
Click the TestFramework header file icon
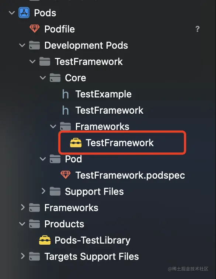pyautogui.click(x=65, y=110)
